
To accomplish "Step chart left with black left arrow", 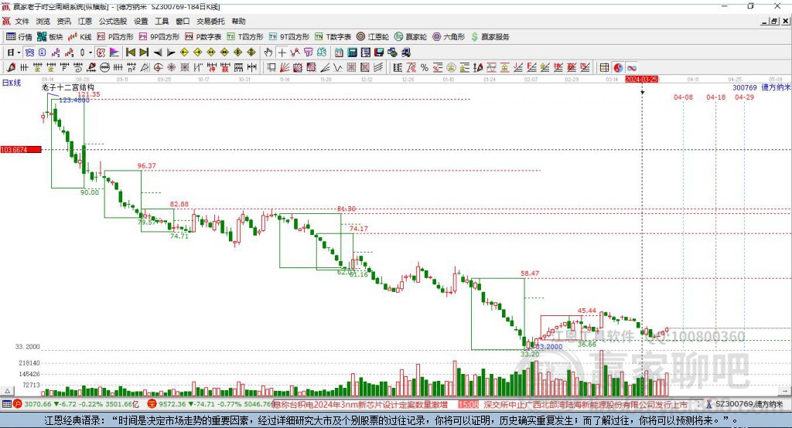I will 158,53.
